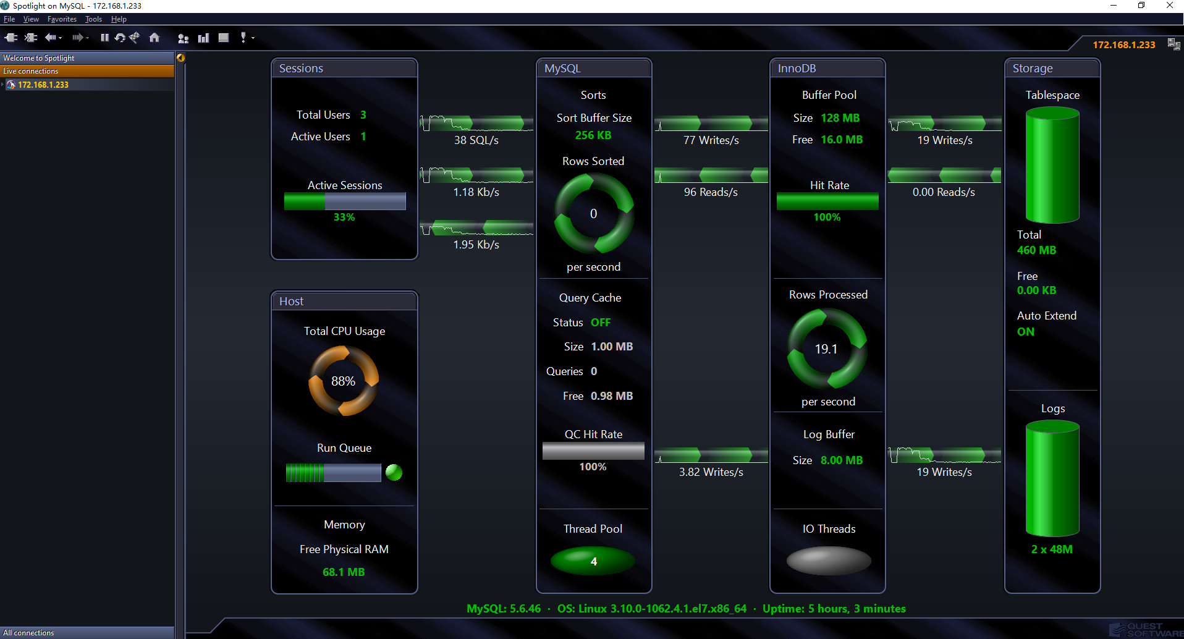Screen dimensions: 1184x639
Task: Click the Run Queue gauge bar
Action: point(334,473)
